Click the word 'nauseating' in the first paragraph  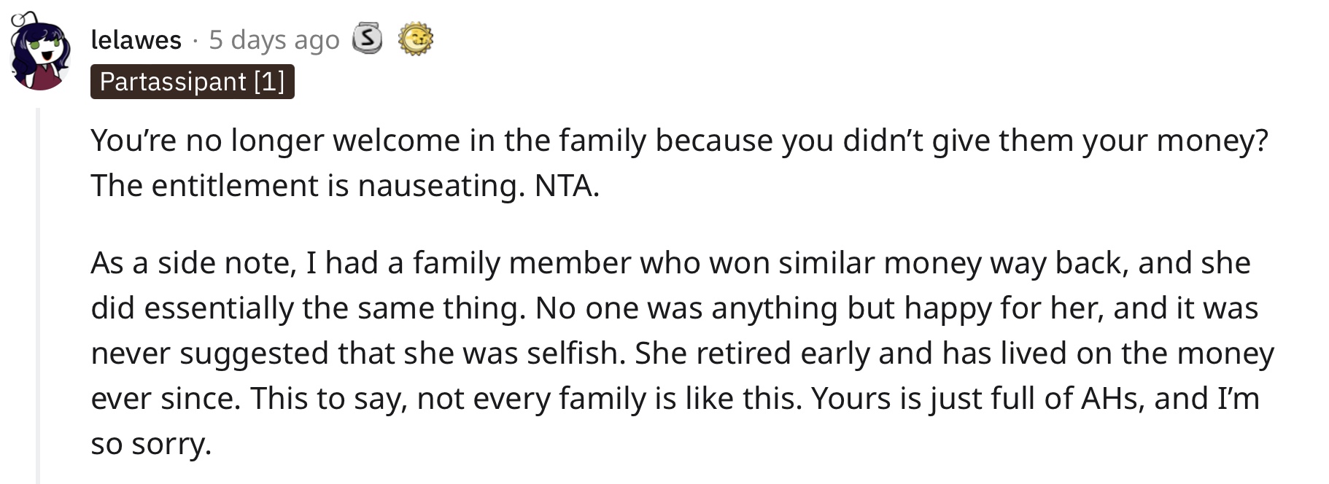(441, 186)
